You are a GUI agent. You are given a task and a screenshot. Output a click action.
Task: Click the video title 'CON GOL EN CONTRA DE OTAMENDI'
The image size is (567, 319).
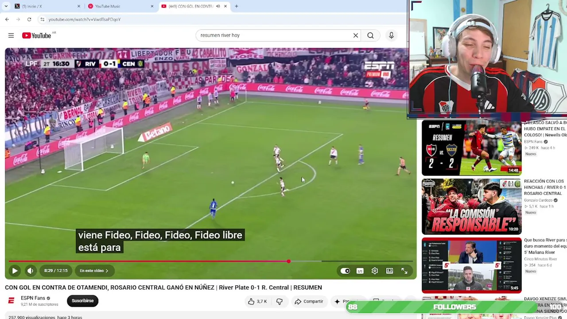(163, 288)
